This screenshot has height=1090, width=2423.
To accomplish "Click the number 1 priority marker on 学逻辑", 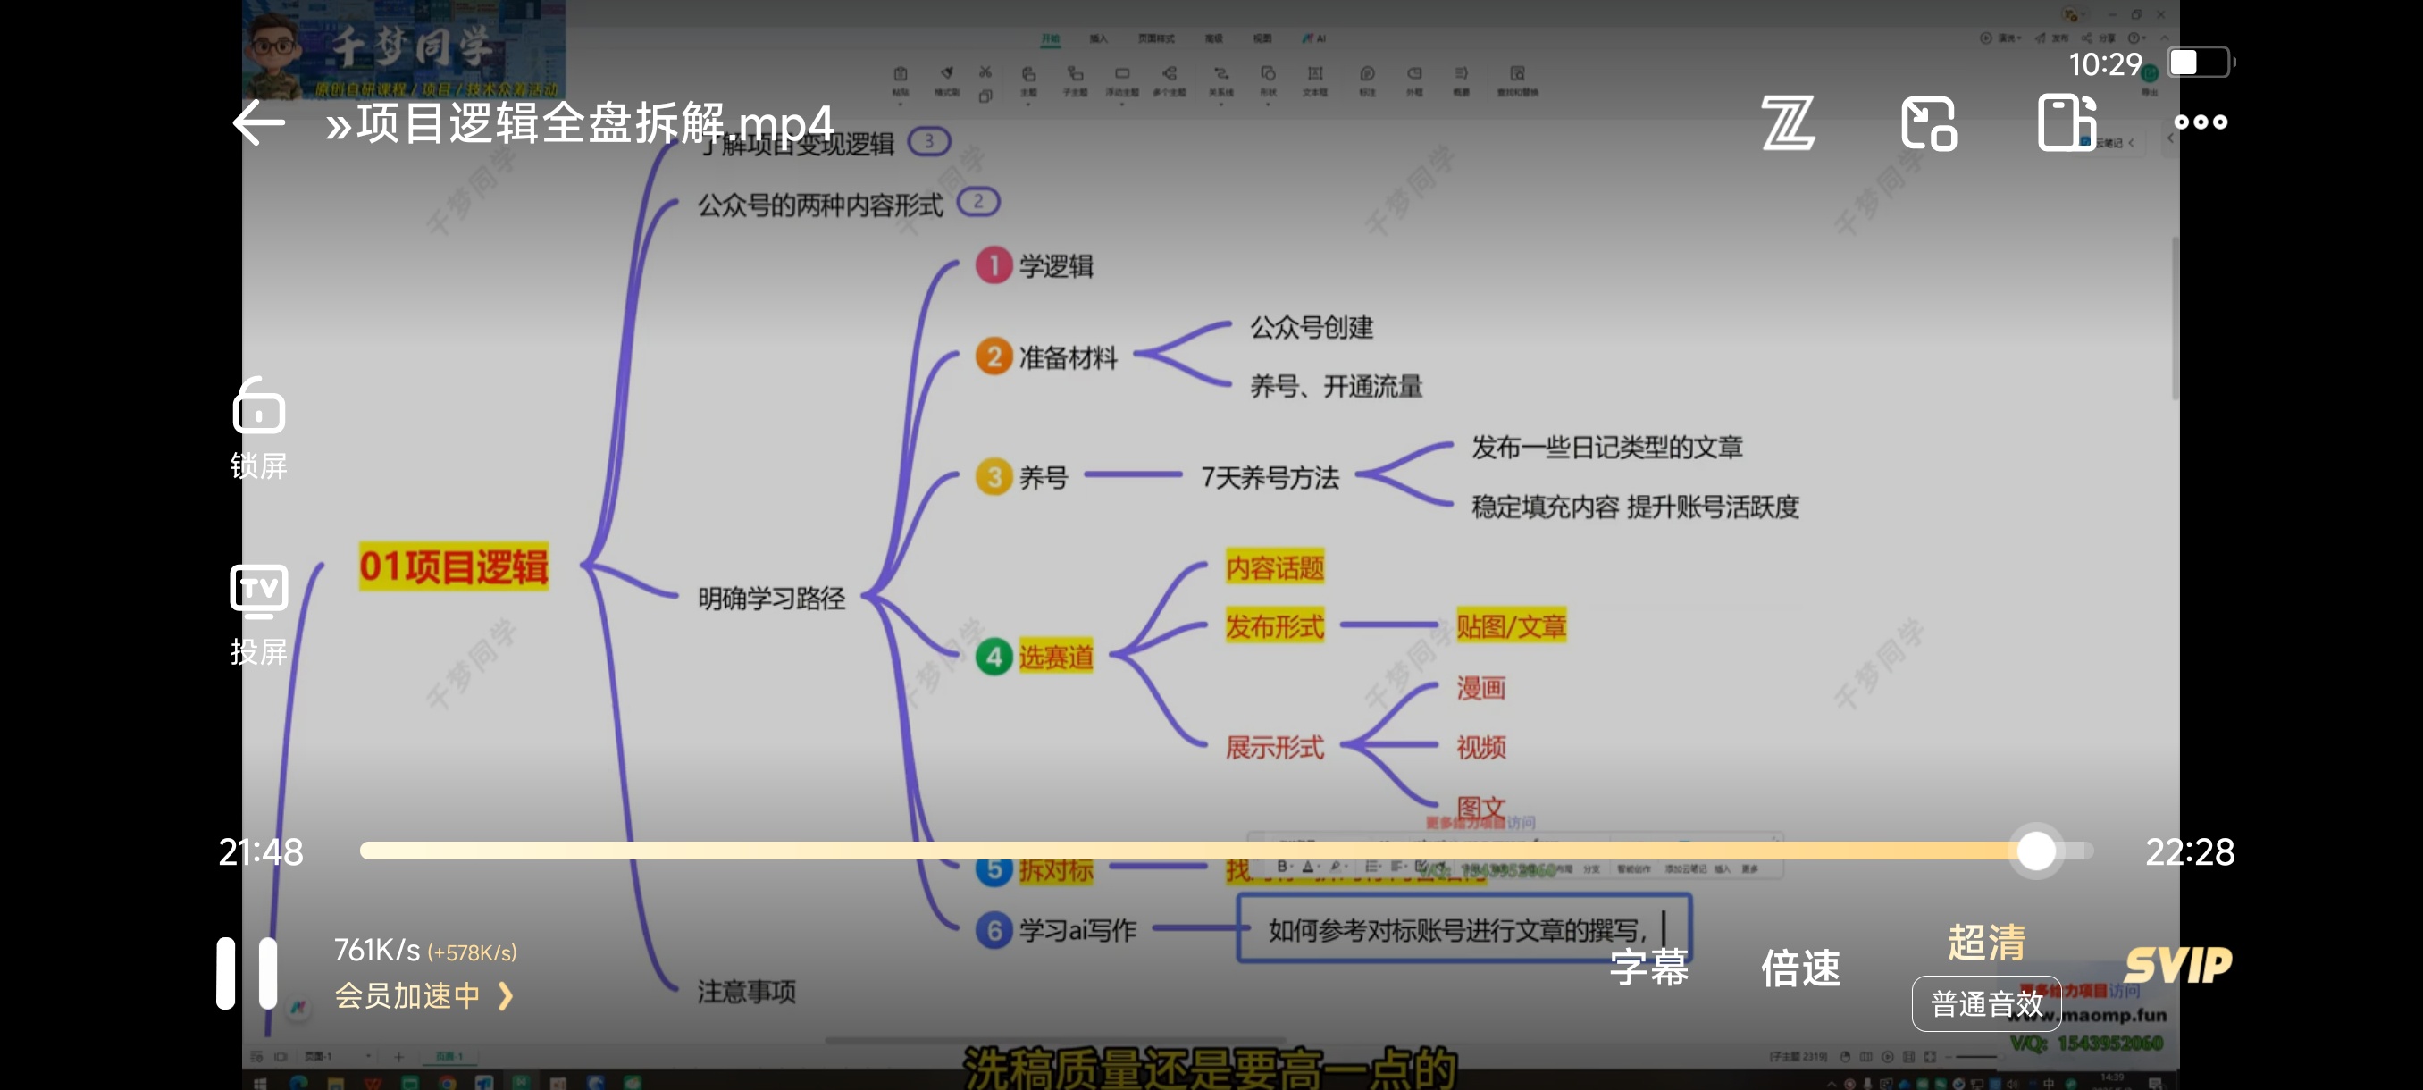I will [x=994, y=265].
